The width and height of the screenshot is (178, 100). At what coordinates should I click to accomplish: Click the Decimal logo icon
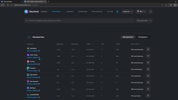coord(26,12)
